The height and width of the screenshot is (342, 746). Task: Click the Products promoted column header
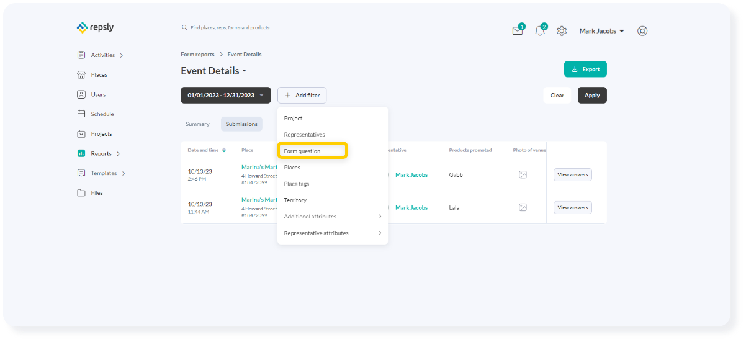coord(470,150)
